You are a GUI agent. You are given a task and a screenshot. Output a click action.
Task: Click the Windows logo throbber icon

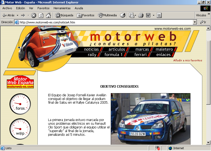tap(205, 8)
